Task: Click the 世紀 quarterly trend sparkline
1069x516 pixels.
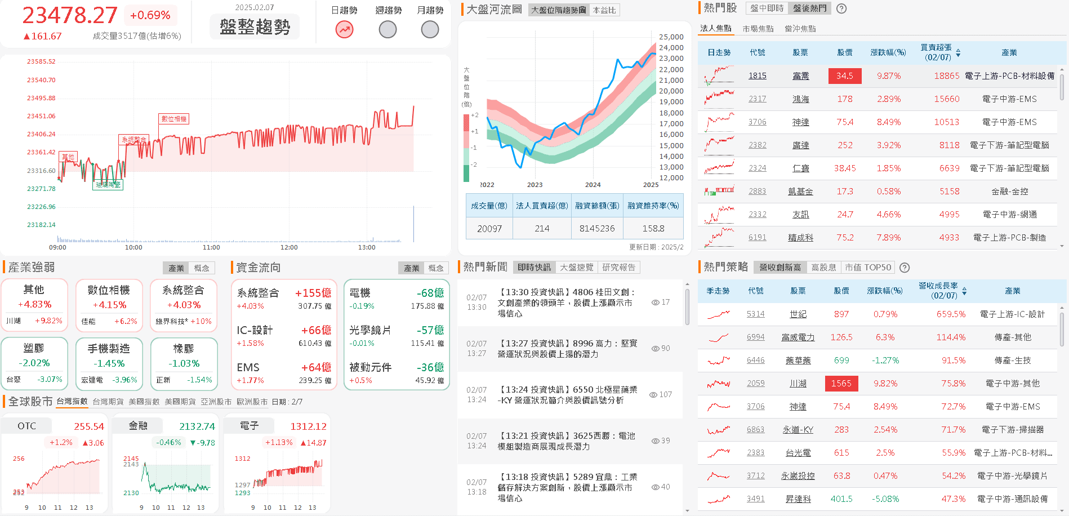Action: coord(719,314)
